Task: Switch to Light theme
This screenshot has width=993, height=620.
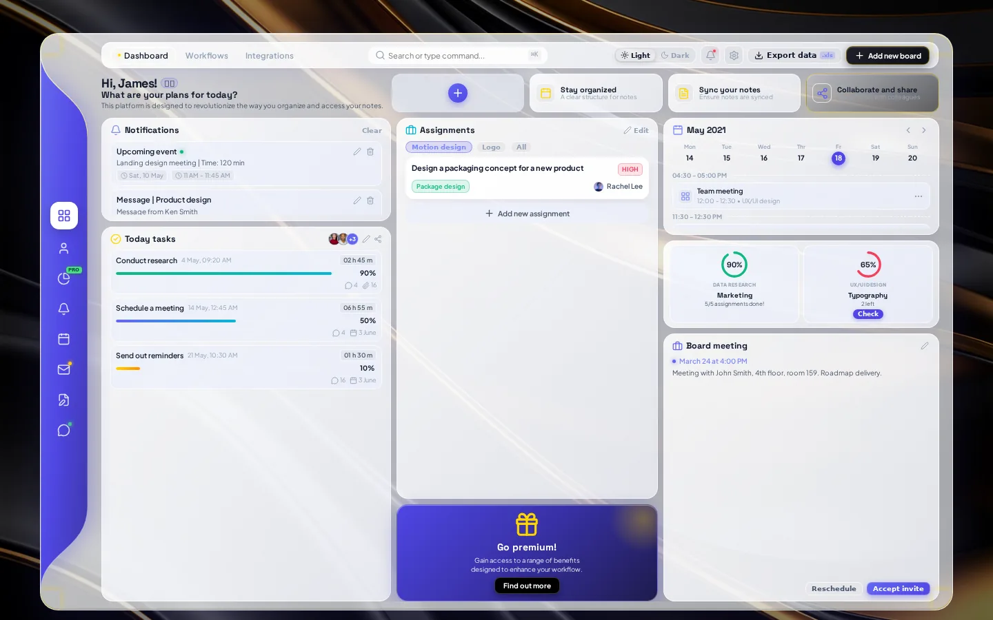Action: tap(635, 56)
